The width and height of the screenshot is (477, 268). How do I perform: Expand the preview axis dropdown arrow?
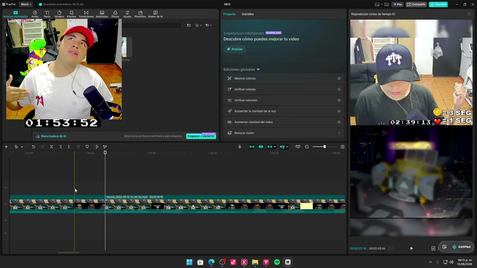(287, 147)
